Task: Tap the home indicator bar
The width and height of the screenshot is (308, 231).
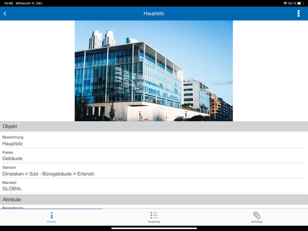Action: pyautogui.click(x=154, y=228)
